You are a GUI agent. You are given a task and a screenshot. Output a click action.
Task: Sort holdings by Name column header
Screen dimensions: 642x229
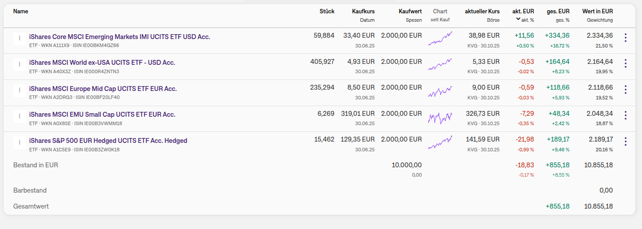tap(20, 12)
